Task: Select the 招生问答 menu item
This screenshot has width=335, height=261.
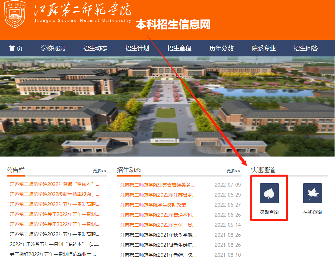Action: click(305, 48)
